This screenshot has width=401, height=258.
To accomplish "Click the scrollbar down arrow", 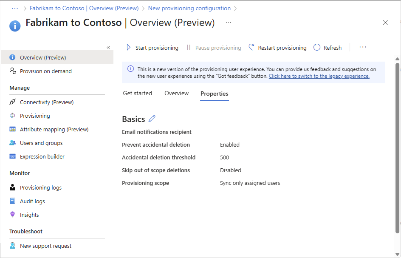I will pos(397,254).
